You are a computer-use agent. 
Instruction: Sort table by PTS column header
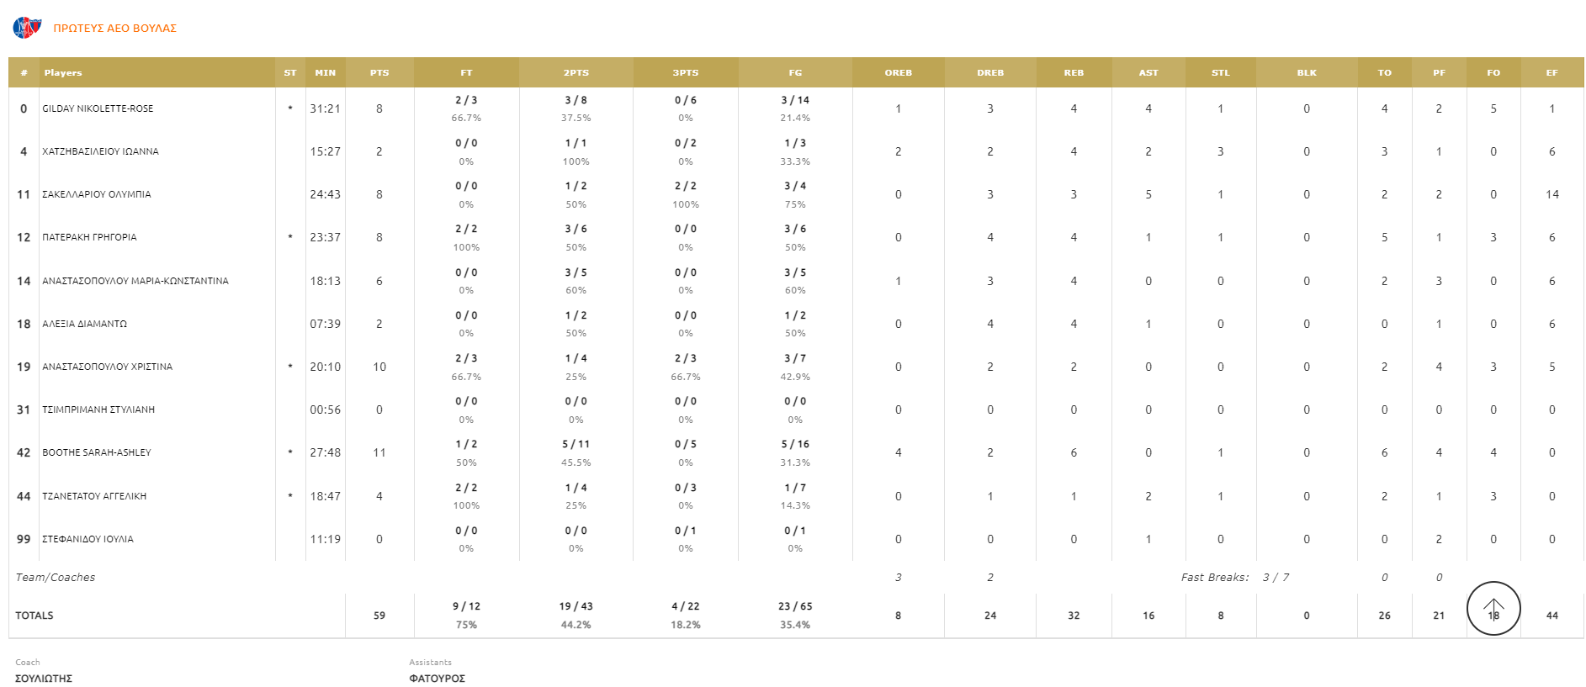379,73
